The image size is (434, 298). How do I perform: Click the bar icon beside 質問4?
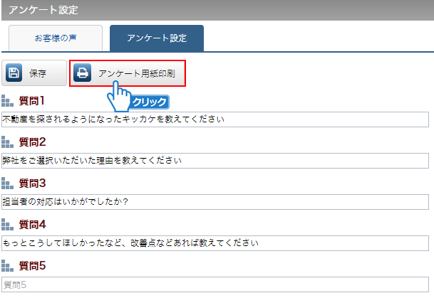8,225
